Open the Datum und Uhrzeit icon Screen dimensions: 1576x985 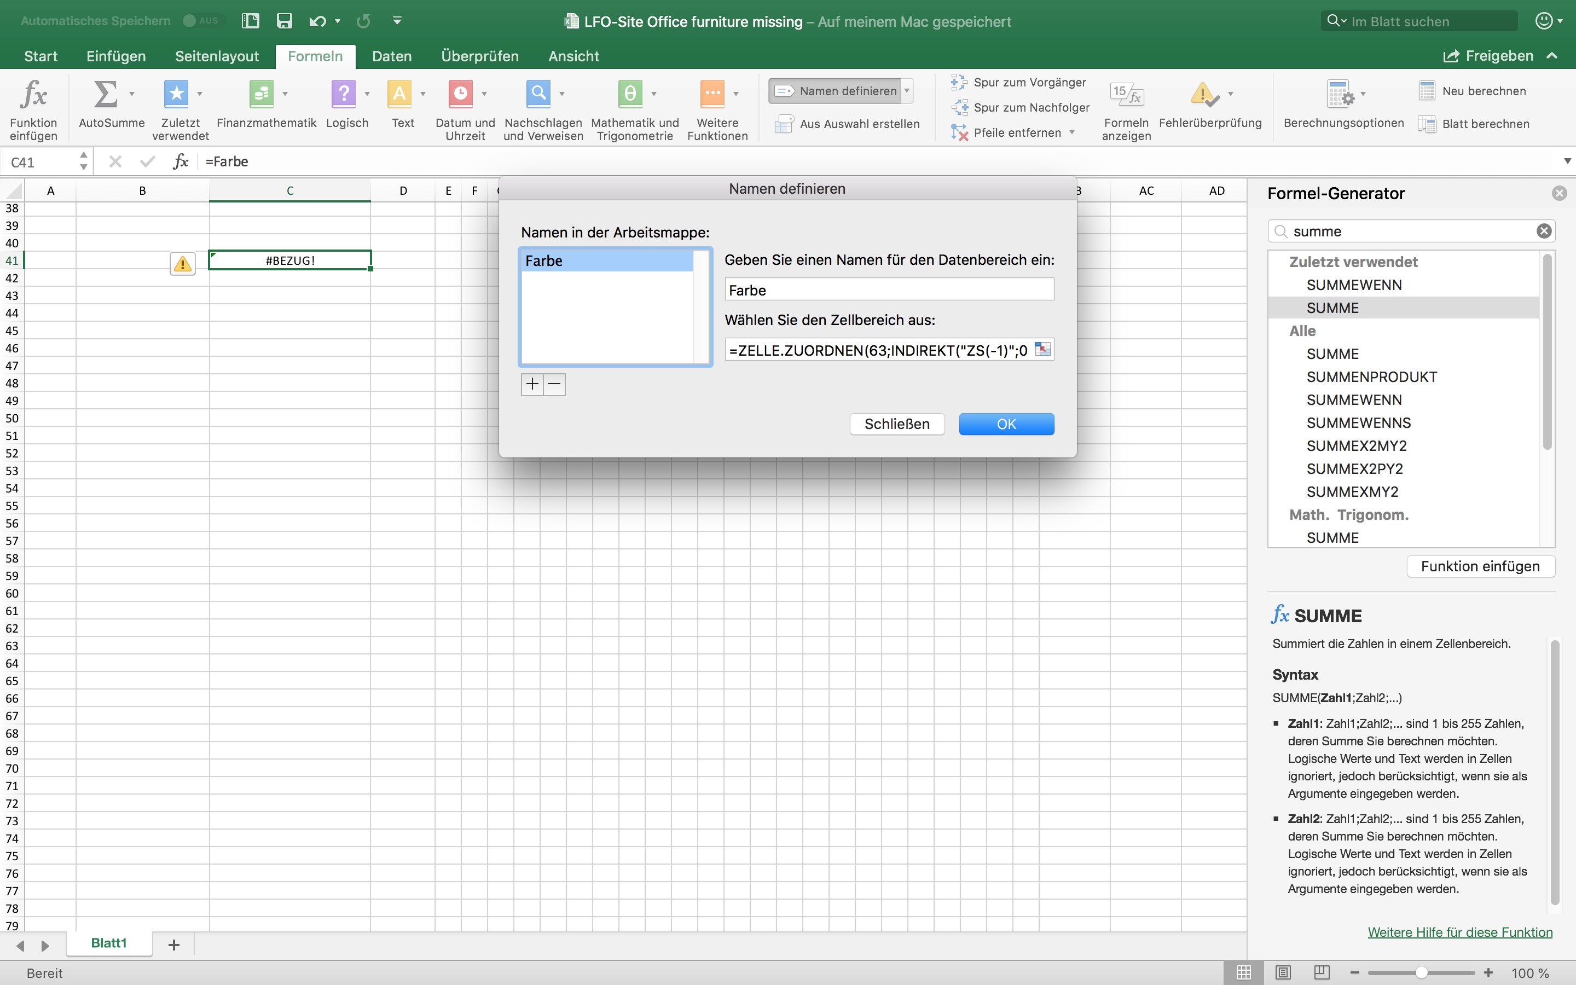point(460,95)
